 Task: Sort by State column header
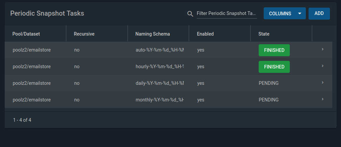pos(264,34)
